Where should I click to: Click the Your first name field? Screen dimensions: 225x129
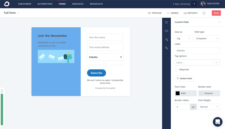(105, 38)
